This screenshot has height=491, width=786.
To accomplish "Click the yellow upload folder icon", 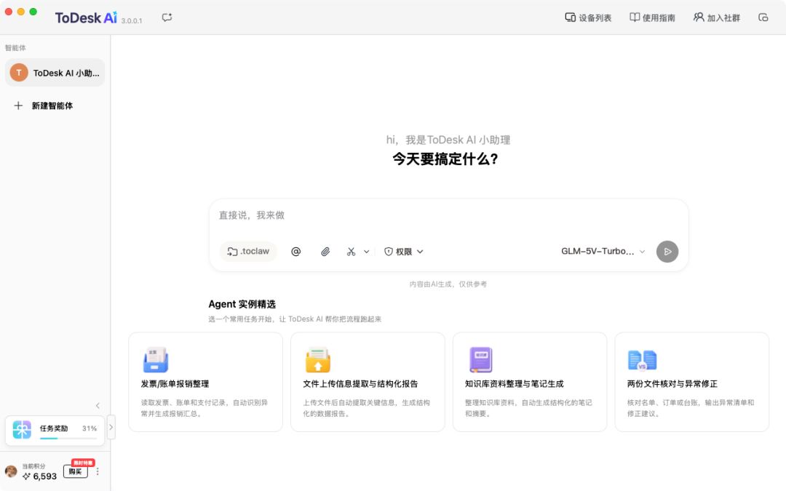I will pos(318,359).
